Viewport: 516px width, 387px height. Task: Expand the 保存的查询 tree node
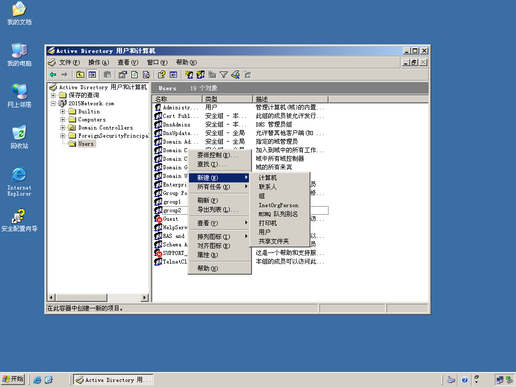point(53,95)
